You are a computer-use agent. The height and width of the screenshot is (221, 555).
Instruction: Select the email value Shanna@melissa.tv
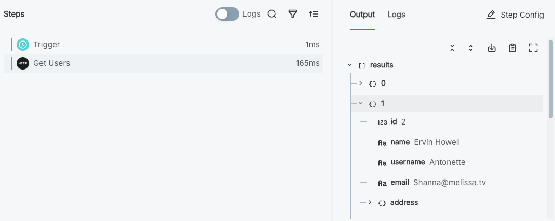[x=450, y=183]
